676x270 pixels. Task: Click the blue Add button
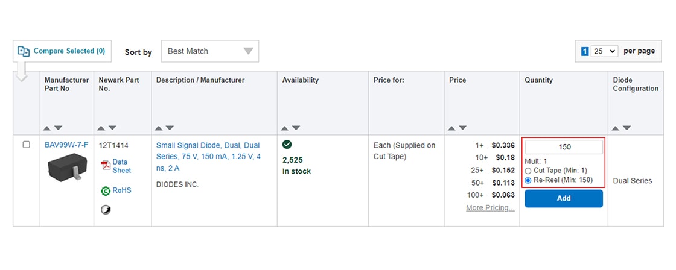point(563,198)
